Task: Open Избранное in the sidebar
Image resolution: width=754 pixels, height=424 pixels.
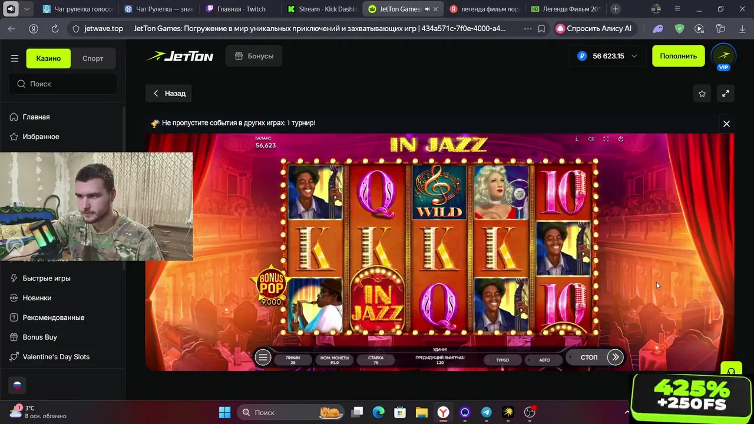Action: (41, 136)
